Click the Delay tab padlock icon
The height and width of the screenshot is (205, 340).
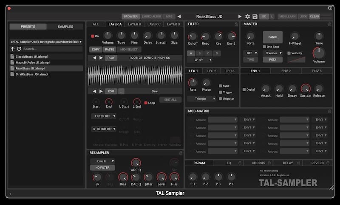298,163
